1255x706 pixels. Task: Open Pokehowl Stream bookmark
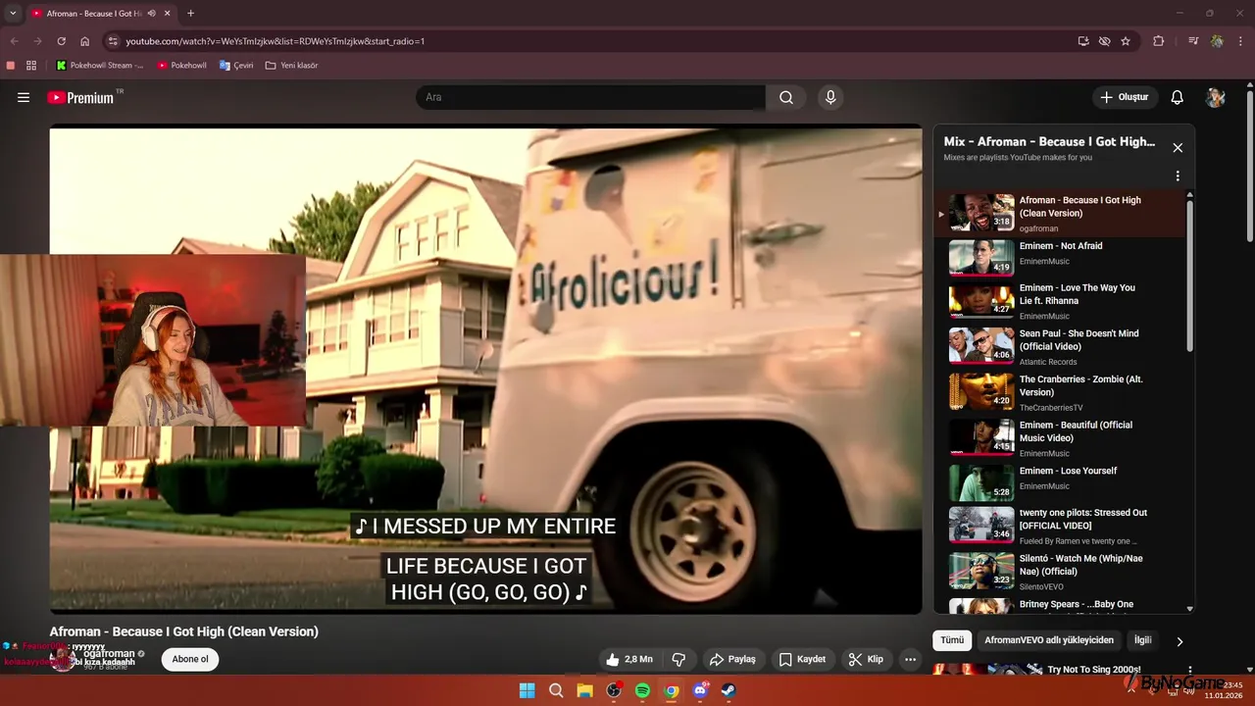[x=100, y=66]
